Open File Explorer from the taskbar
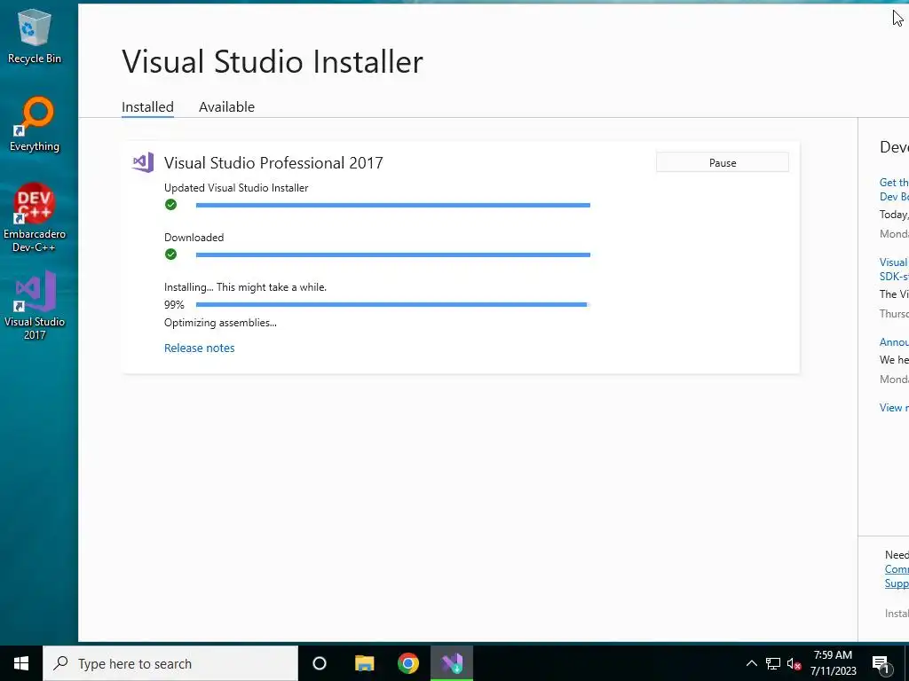Viewport: 909px width, 681px height. pyautogui.click(x=364, y=663)
